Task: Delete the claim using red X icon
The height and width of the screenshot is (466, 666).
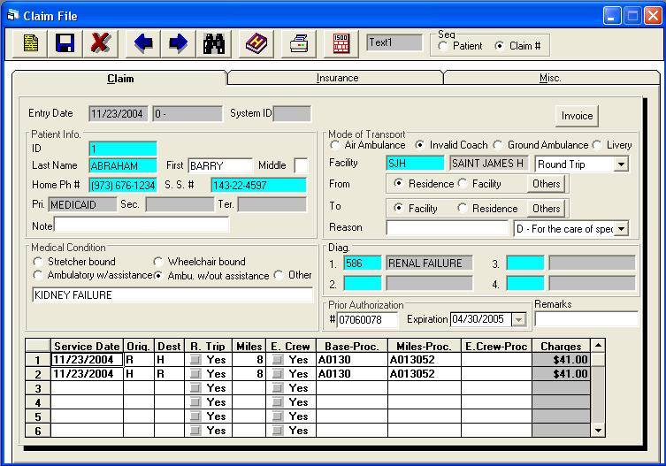Action: click(100, 43)
